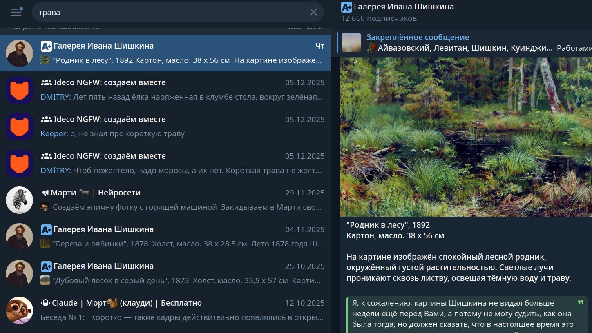Click Shishkin avatar in the "Дубовый лесок" result
Screen dimensions: 592x333
tap(19, 273)
